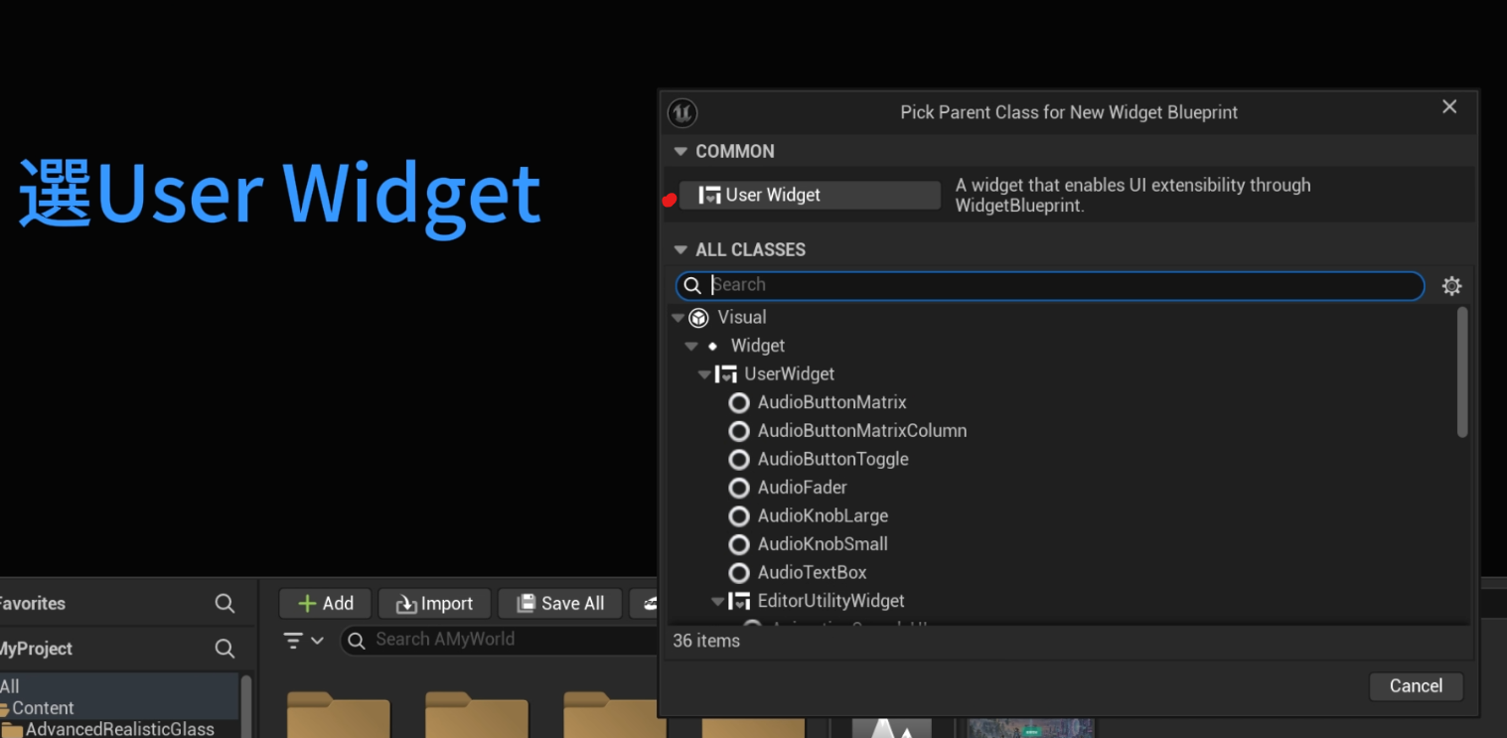Select Visual class in the tree

click(x=742, y=317)
